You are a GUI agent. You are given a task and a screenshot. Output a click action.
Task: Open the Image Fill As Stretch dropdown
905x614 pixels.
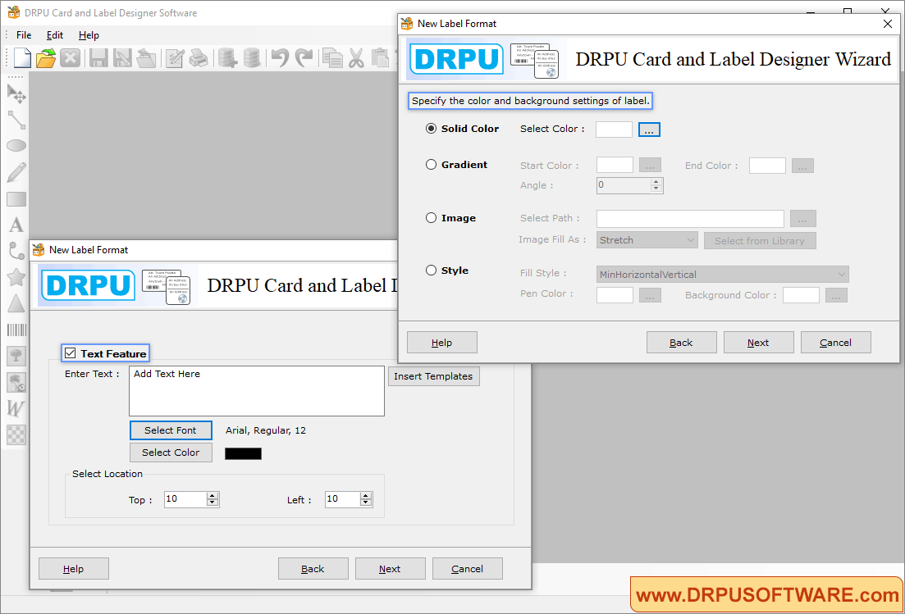(647, 240)
